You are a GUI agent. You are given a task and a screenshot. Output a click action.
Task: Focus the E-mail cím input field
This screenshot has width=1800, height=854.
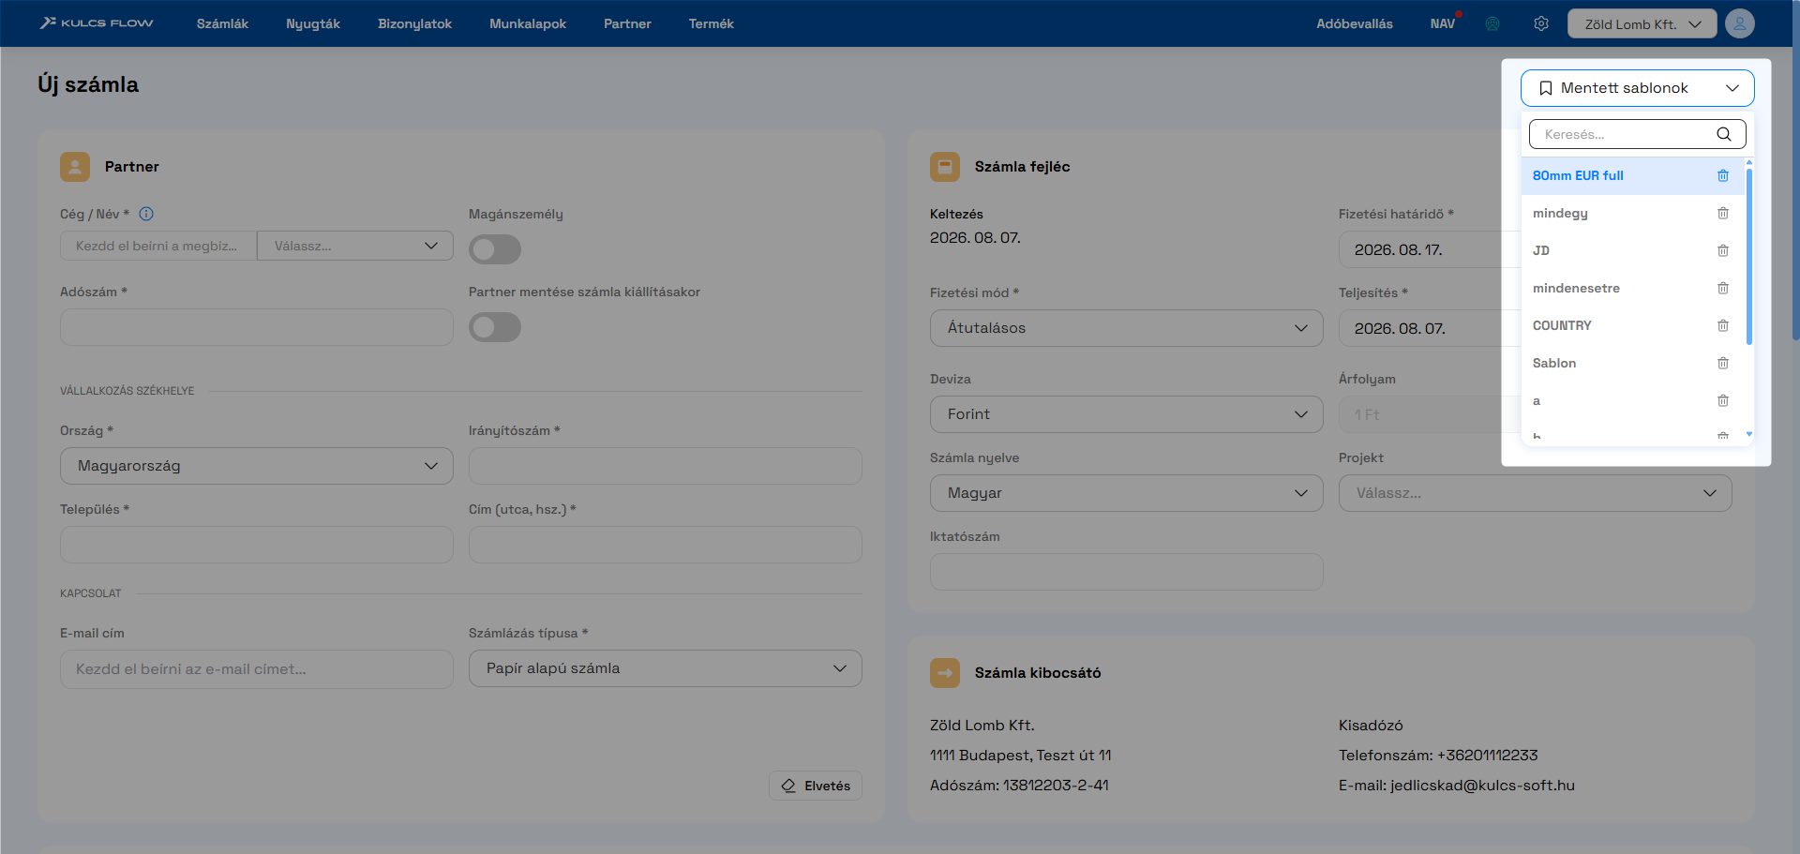tap(257, 669)
